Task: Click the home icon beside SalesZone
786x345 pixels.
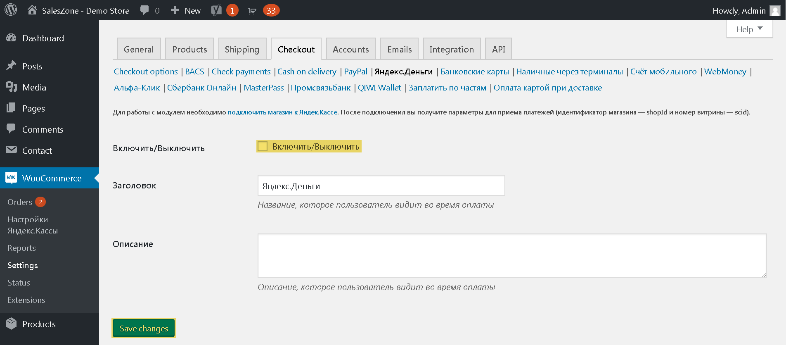Action: pos(32,10)
